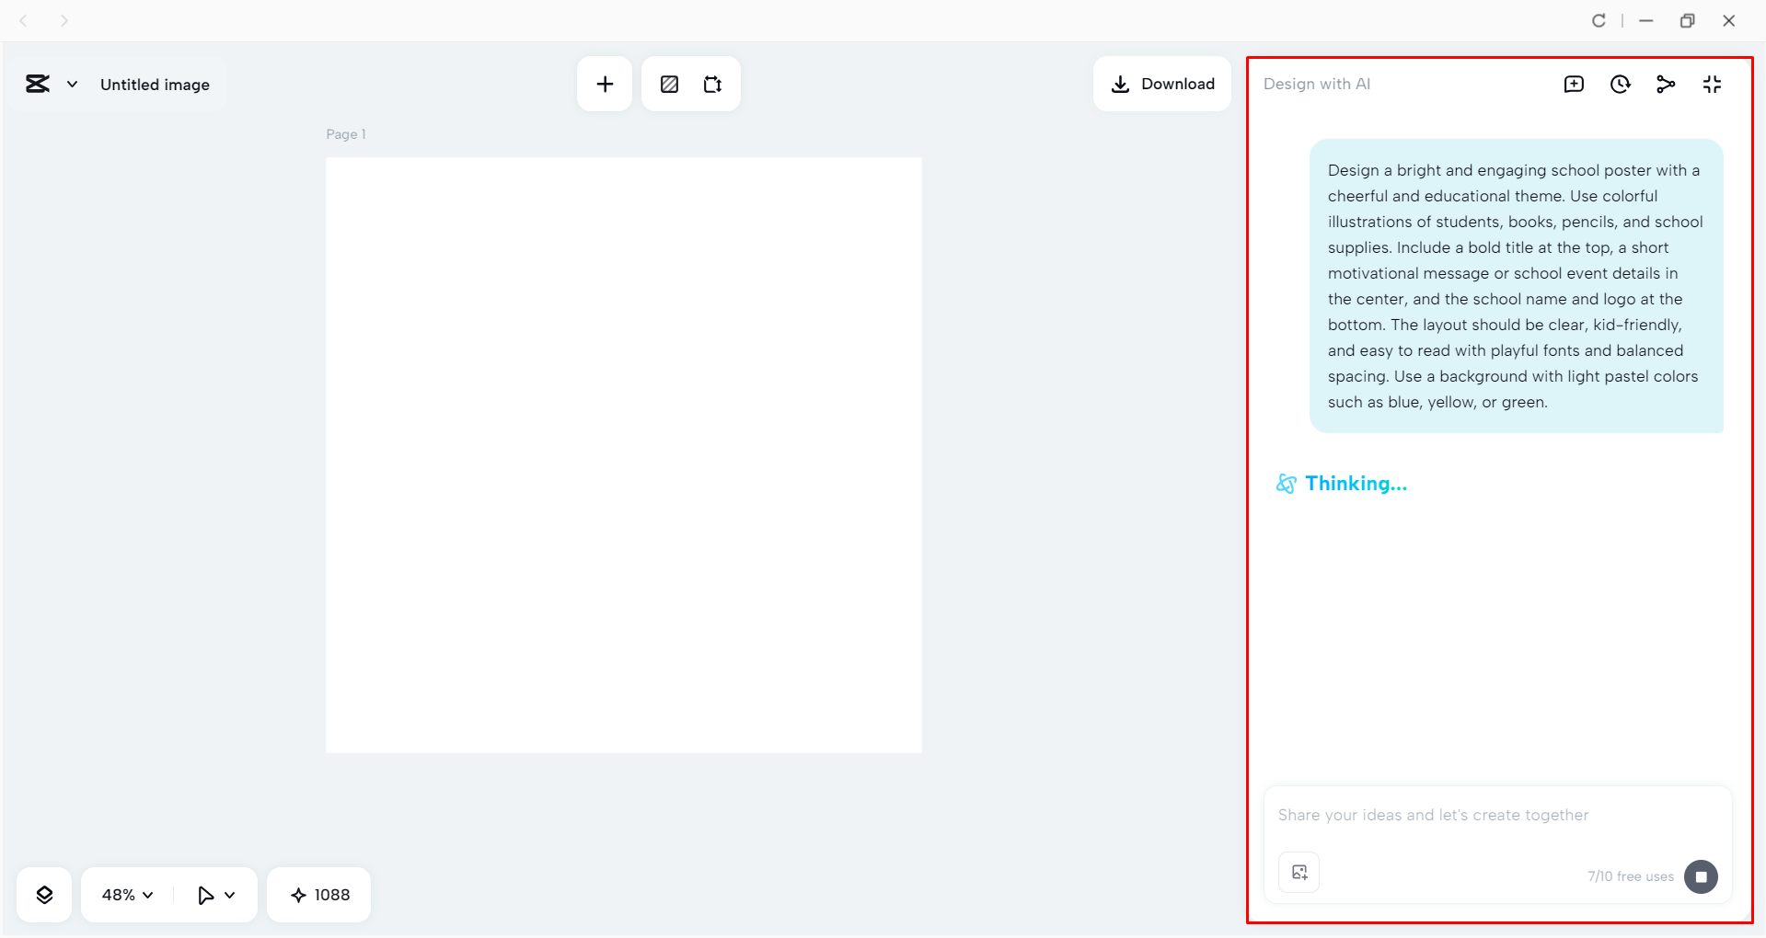Restore down the application window
Viewport: 1766px width, 938px height.
tap(1687, 20)
